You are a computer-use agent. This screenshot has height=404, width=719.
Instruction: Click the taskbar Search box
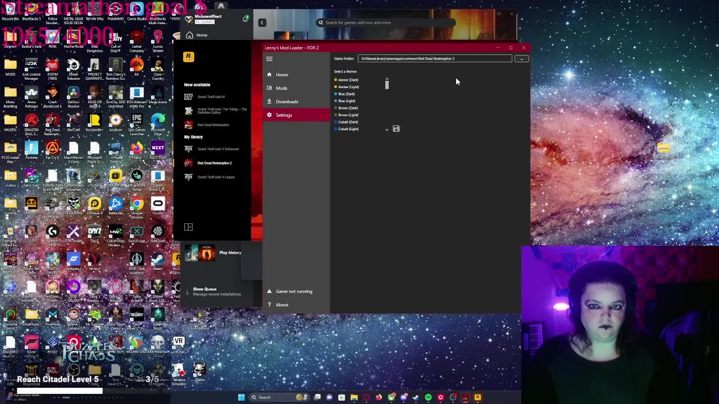pyautogui.click(x=279, y=397)
